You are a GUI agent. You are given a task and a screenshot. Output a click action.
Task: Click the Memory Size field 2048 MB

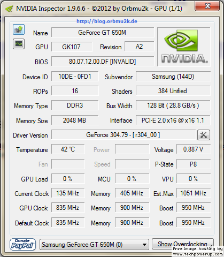tap(75, 120)
